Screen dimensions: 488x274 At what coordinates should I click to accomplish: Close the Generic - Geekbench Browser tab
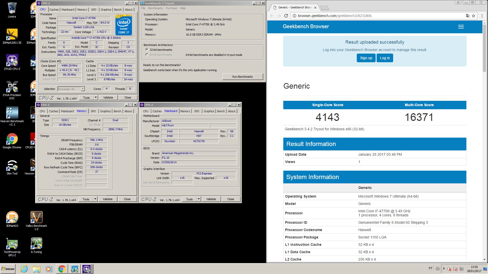click(315, 7)
